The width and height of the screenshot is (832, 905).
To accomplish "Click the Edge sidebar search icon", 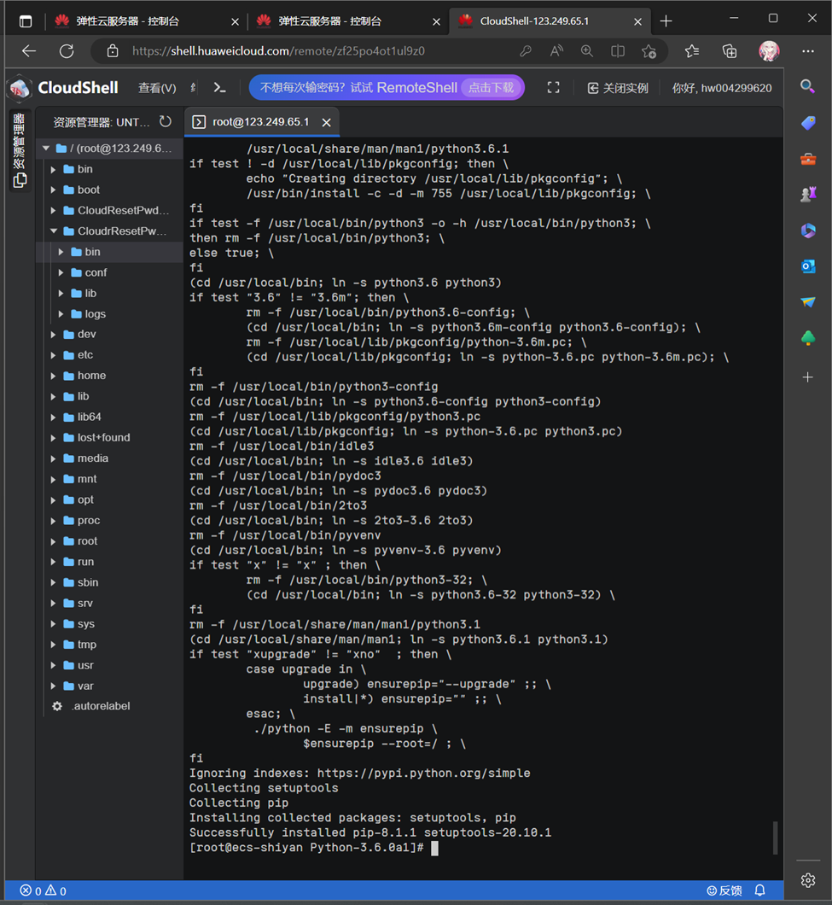I will tap(807, 86).
